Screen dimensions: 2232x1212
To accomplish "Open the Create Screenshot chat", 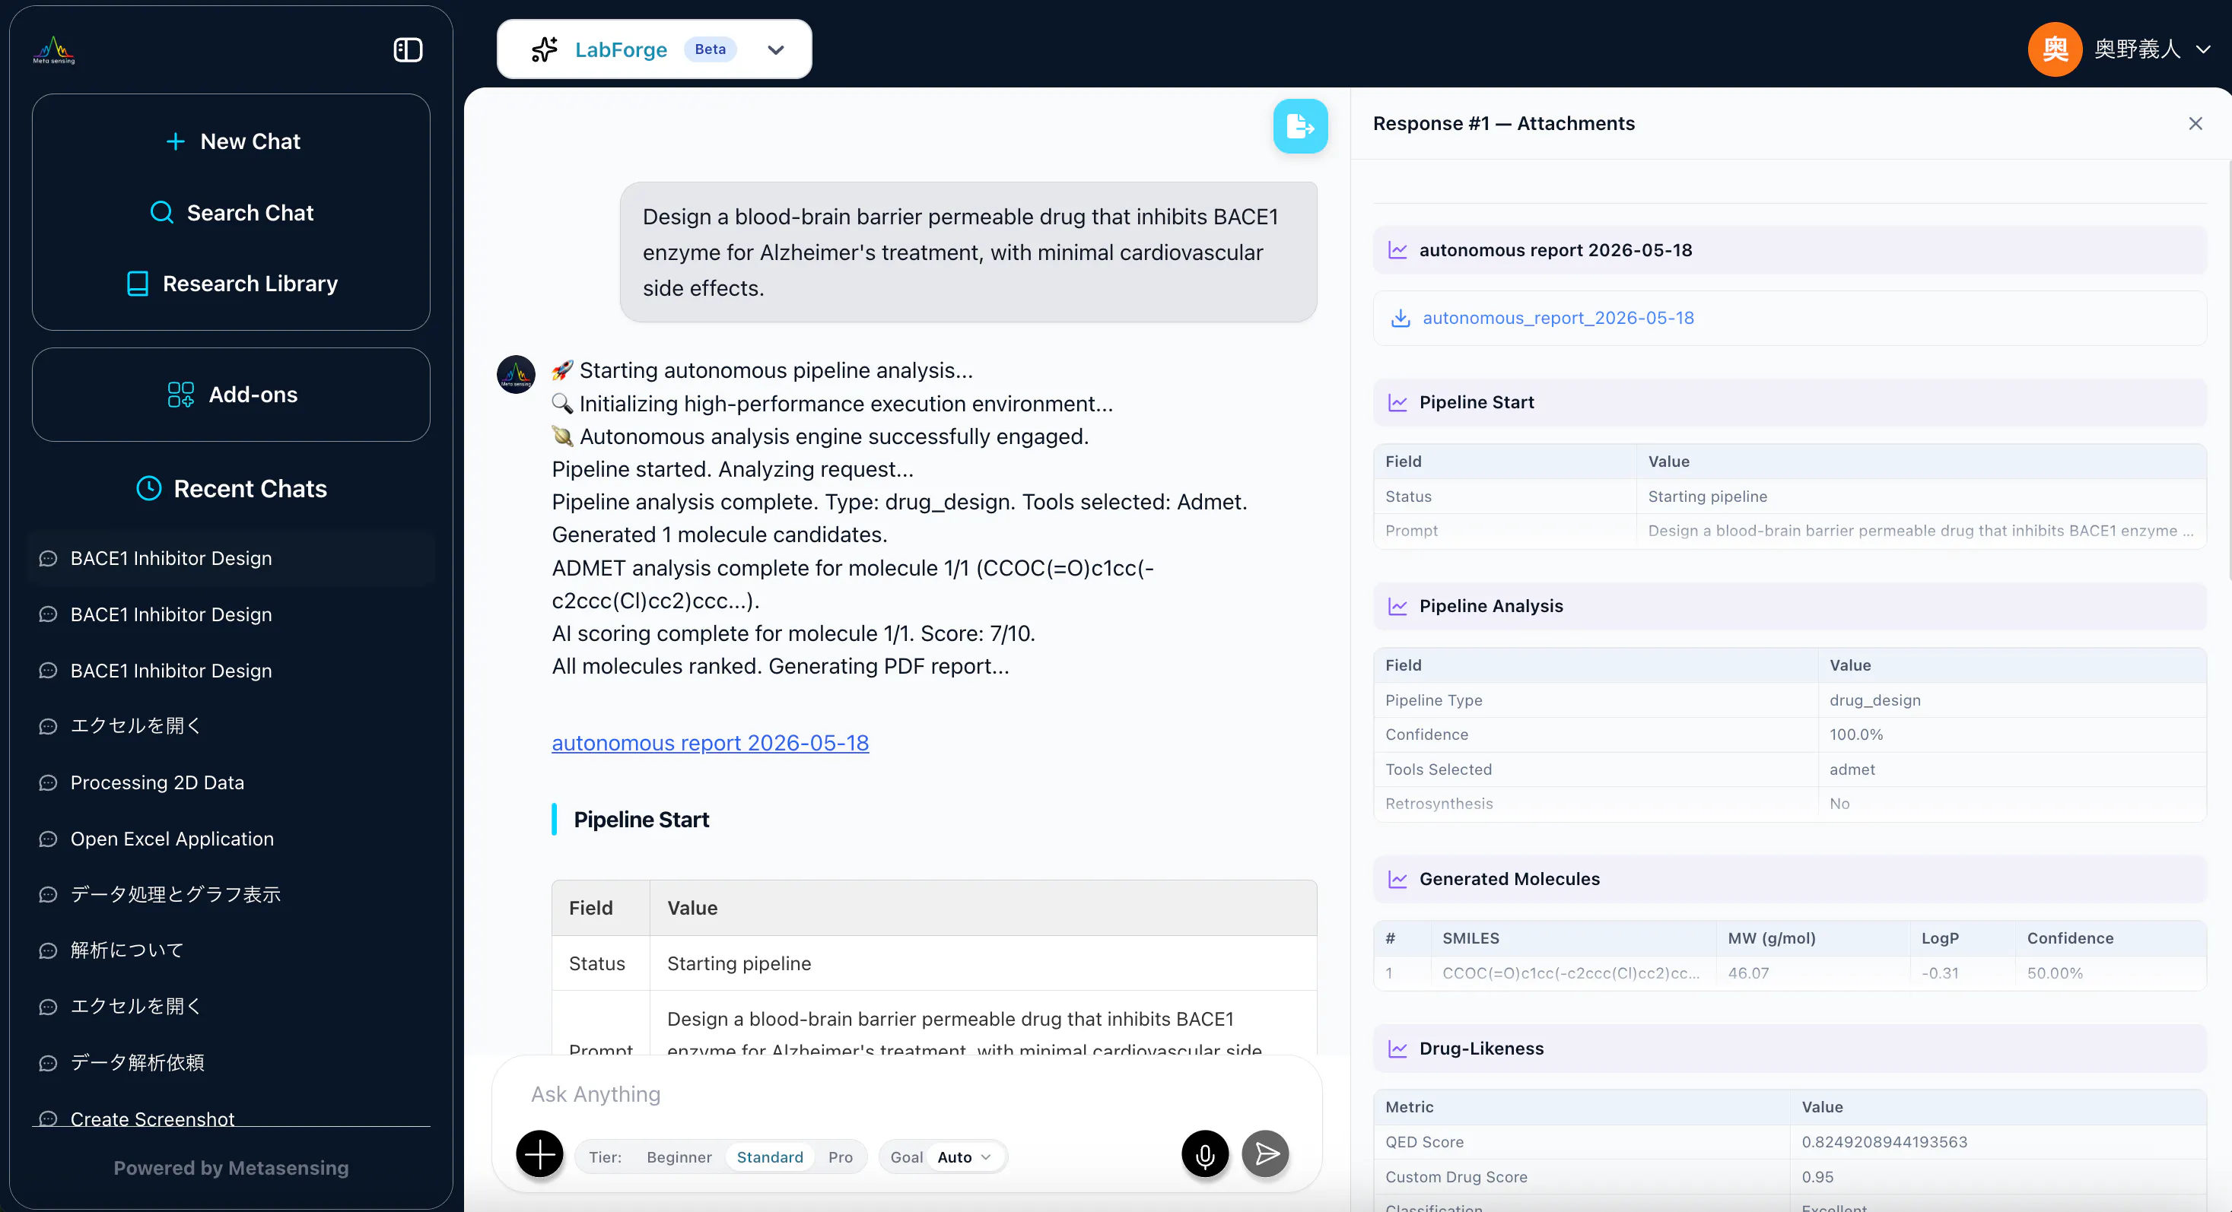I will (x=231, y=1118).
